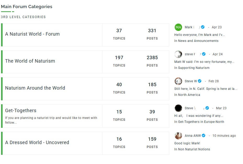
Task: Open A Dressed World - Uncovered category
Action: (x=37, y=143)
